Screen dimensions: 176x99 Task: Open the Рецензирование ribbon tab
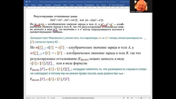click(x=89, y=5)
